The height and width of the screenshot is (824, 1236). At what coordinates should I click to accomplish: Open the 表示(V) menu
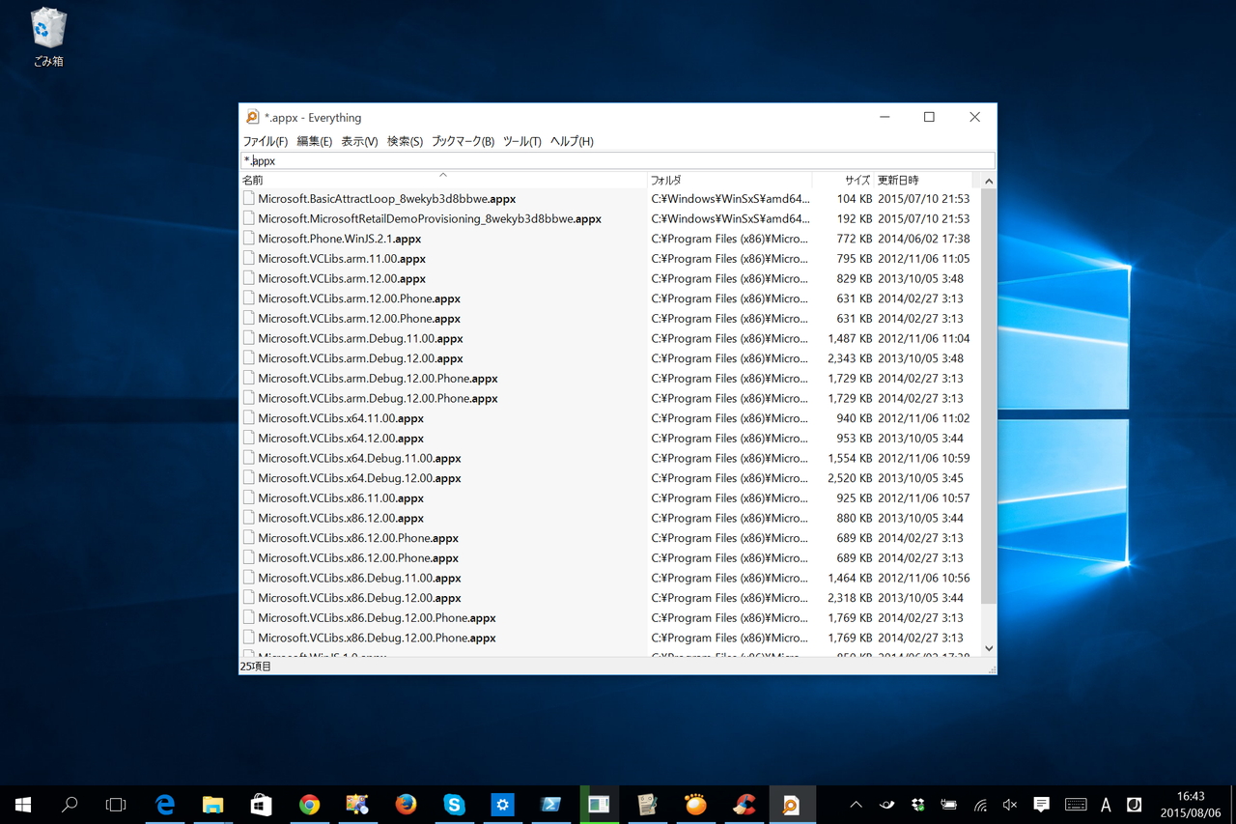point(359,141)
